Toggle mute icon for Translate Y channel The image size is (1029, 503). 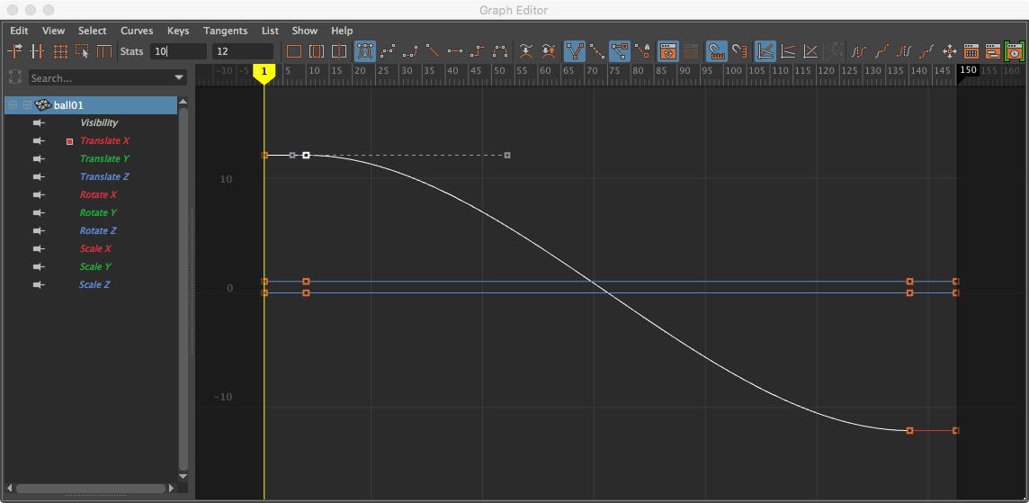click(39, 159)
